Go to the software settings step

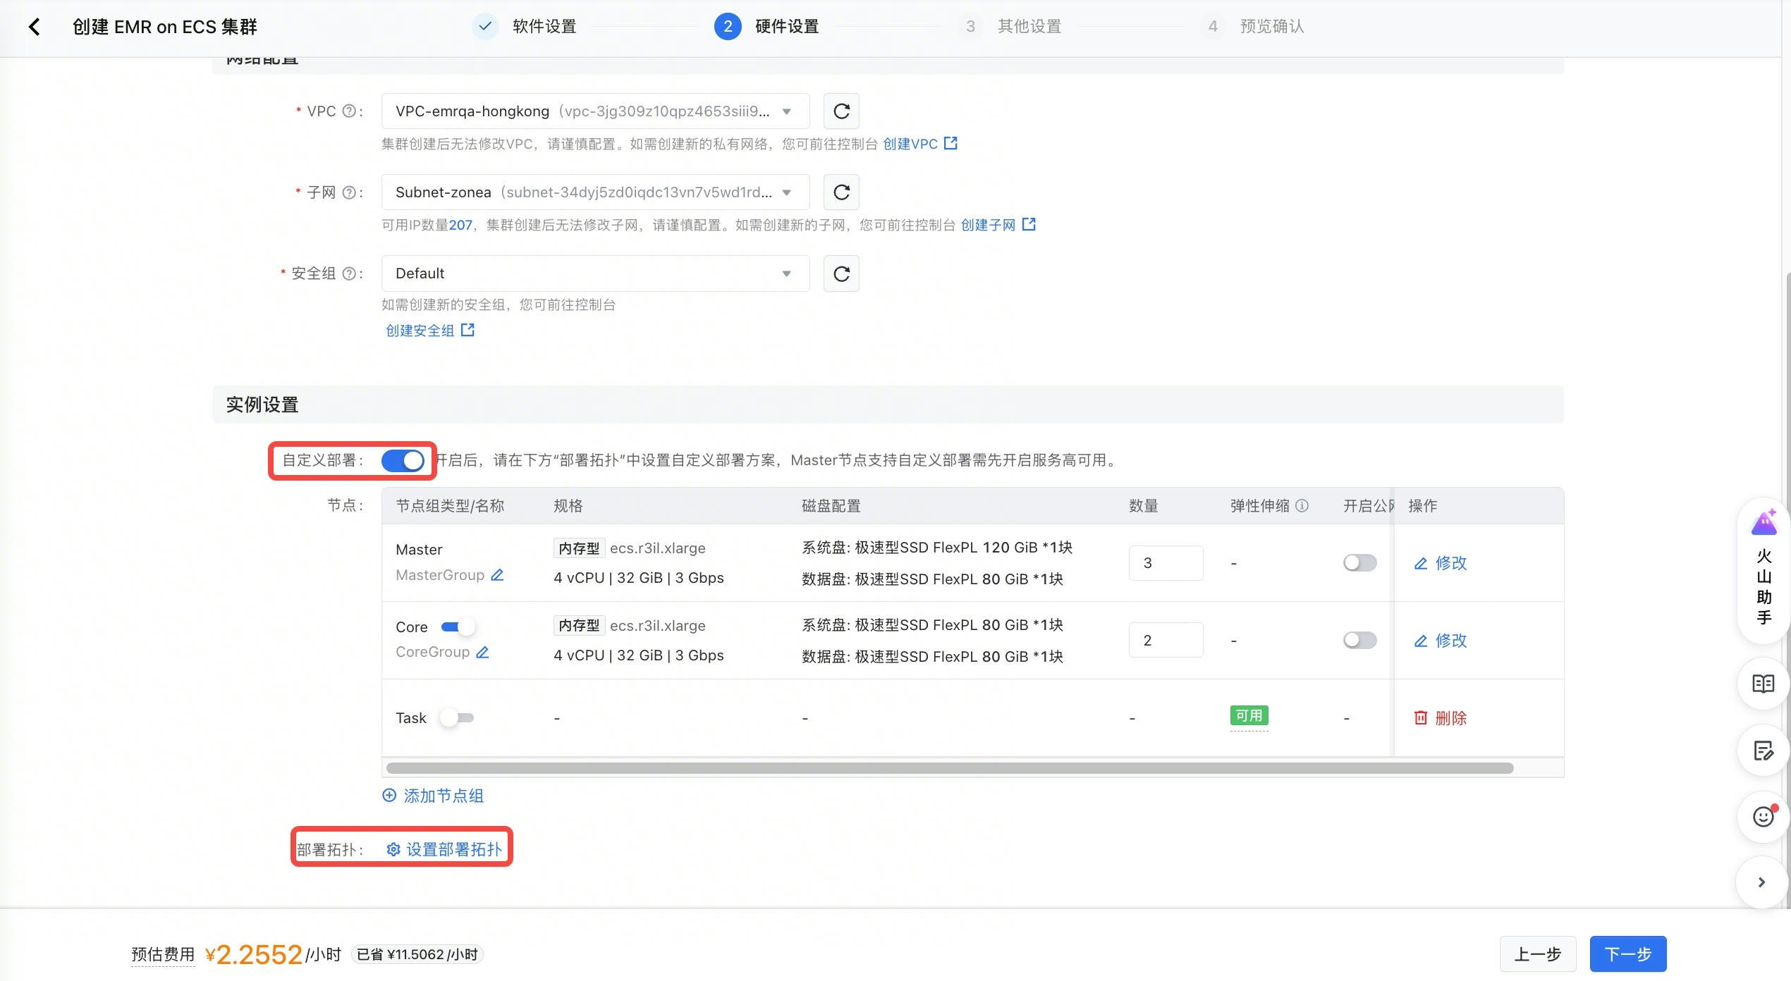point(525,27)
